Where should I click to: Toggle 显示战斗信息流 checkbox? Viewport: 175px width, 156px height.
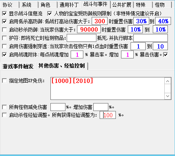pyautogui.click(x=4, y=13)
